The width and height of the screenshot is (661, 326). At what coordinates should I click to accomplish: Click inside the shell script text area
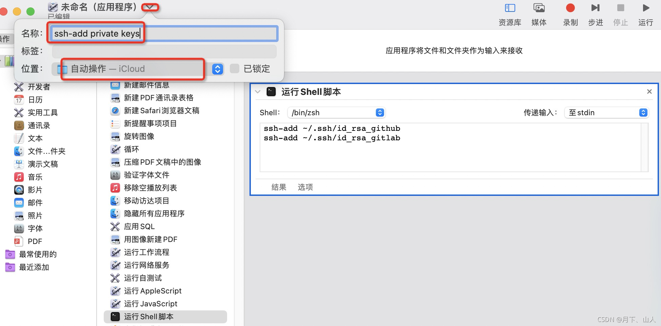coord(450,147)
